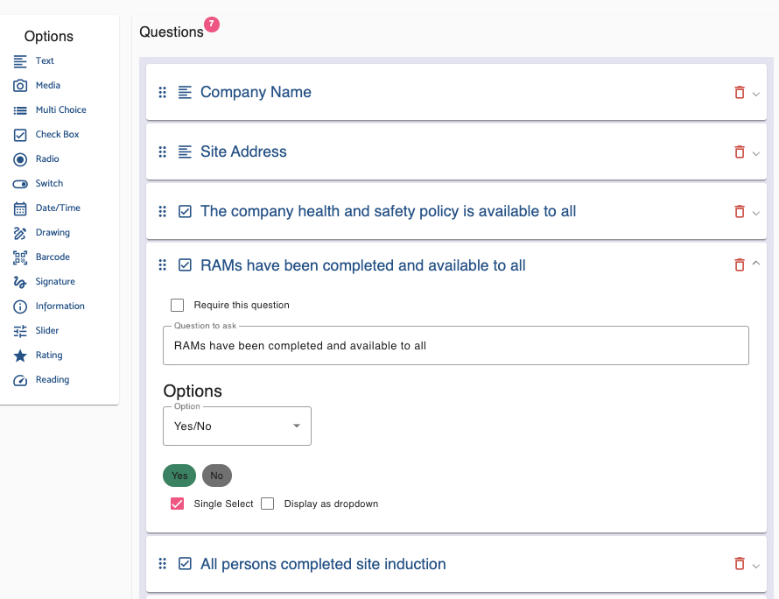Enable Display as dropdown
Image resolution: width=779 pixels, height=599 pixels.
(267, 504)
